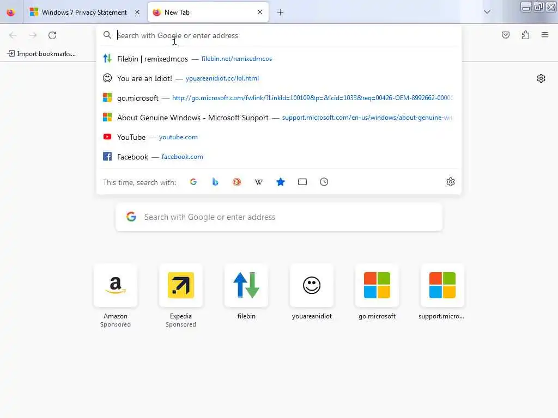Click the facebook.com URL text

point(182,157)
